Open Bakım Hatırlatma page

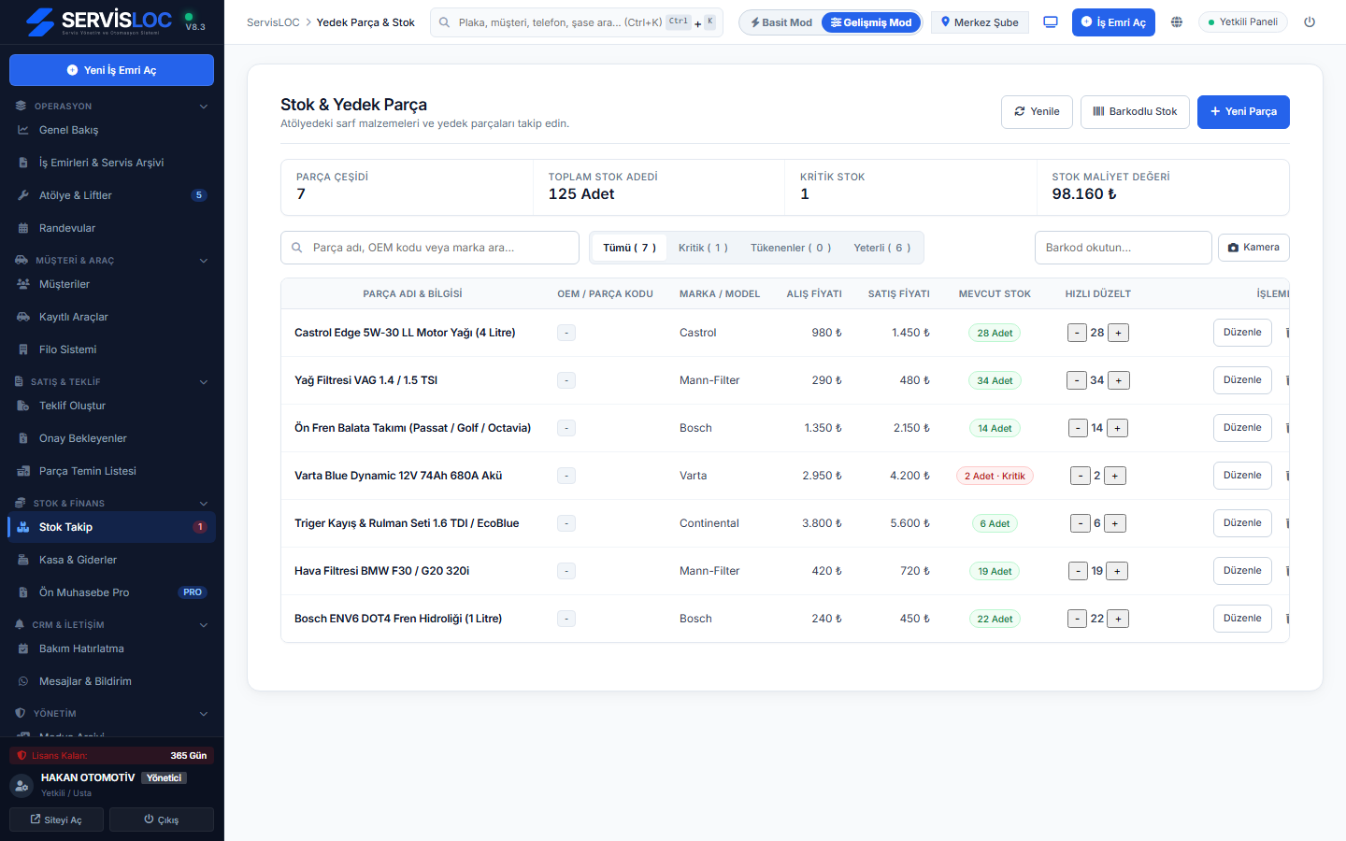click(112, 649)
